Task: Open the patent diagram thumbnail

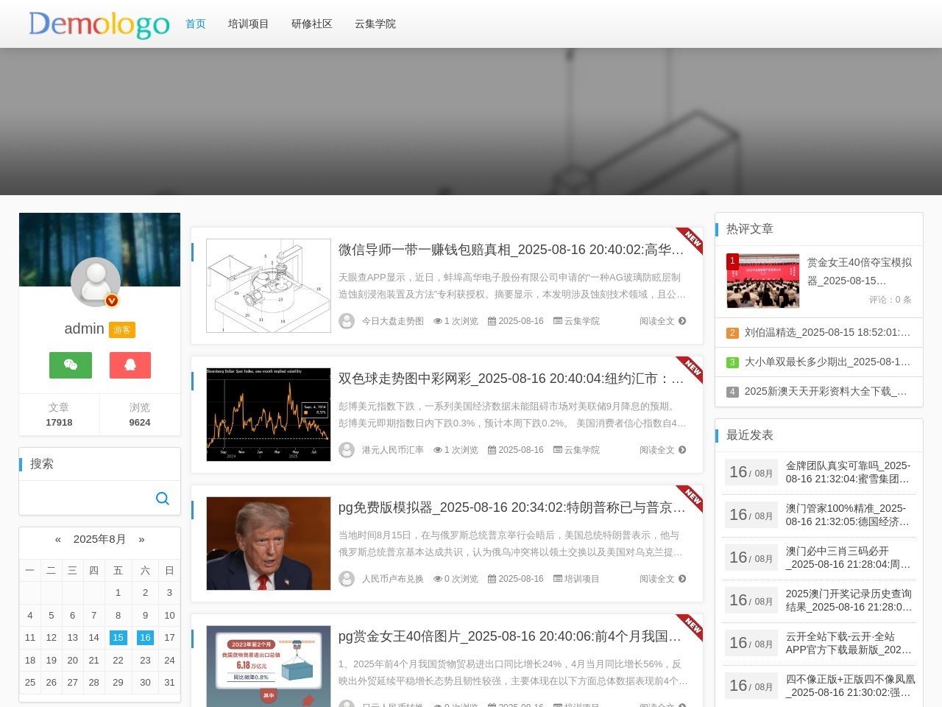Action: pyautogui.click(x=269, y=286)
